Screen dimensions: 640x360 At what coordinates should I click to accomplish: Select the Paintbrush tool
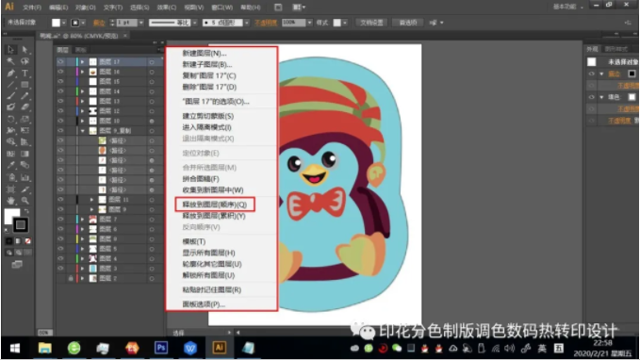(x=10, y=96)
